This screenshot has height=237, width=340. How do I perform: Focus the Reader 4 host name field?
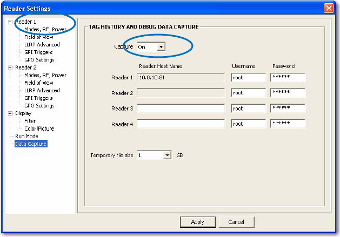[181, 124]
